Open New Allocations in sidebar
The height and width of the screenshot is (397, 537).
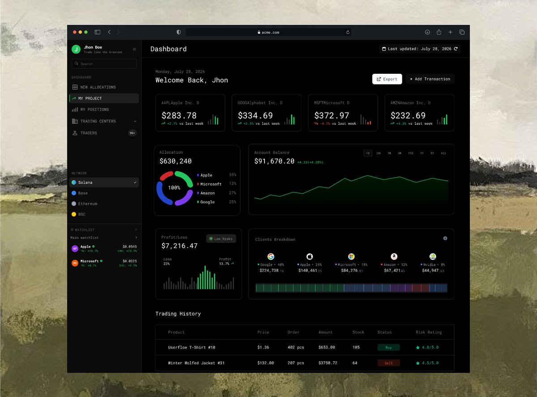104,87
